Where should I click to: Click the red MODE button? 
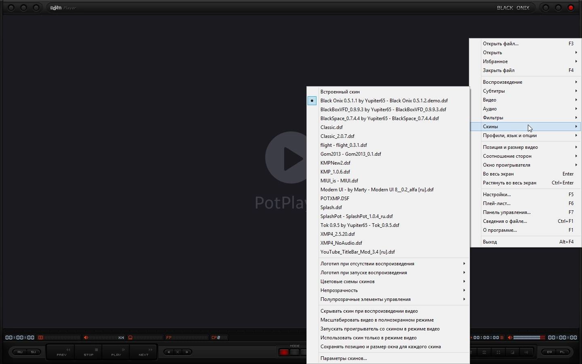[x=284, y=352]
